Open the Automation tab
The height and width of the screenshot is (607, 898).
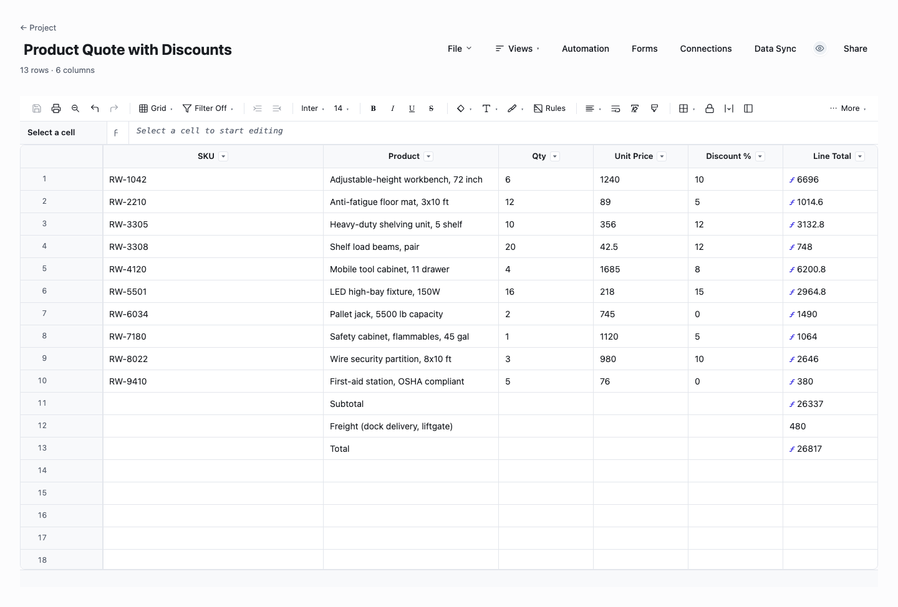coord(586,49)
